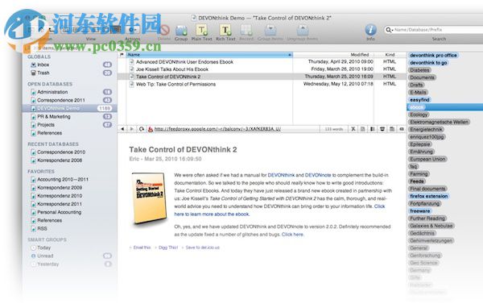
Task: Select the Today smart group
Action: point(43,248)
